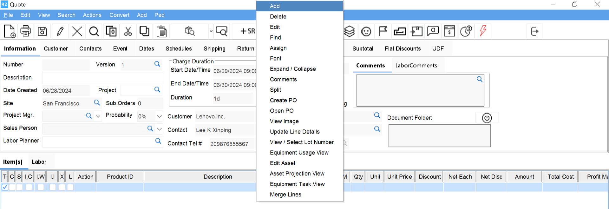This screenshot has height=209, width=609.
Task: Open the Probability dropdown
Action: coord(159,116)
